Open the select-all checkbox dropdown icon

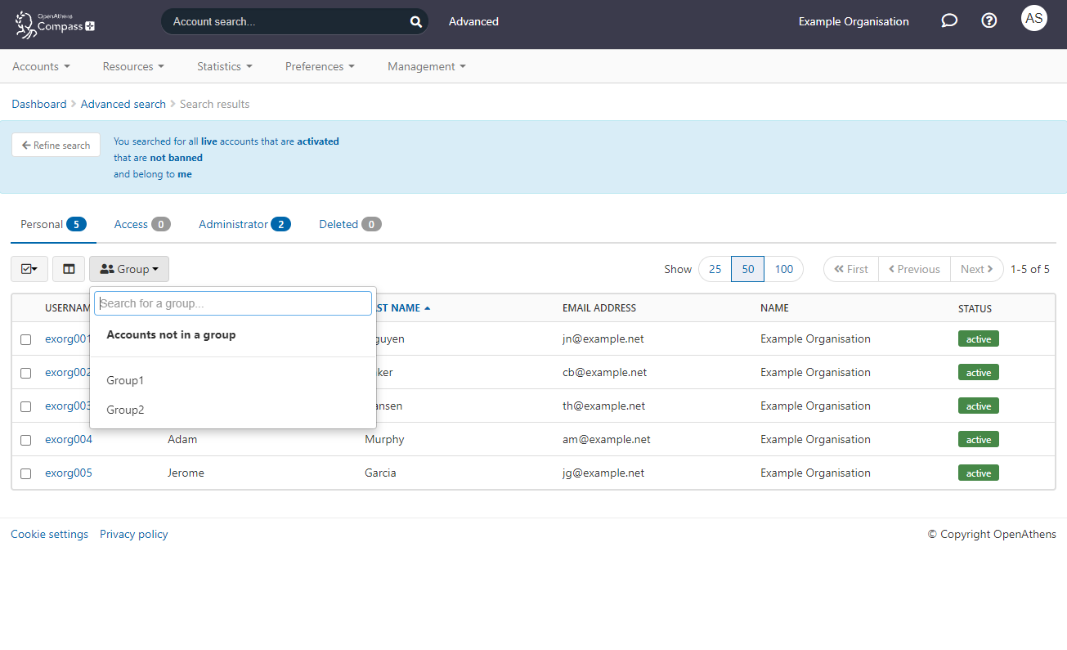click(x=29, y=269)
